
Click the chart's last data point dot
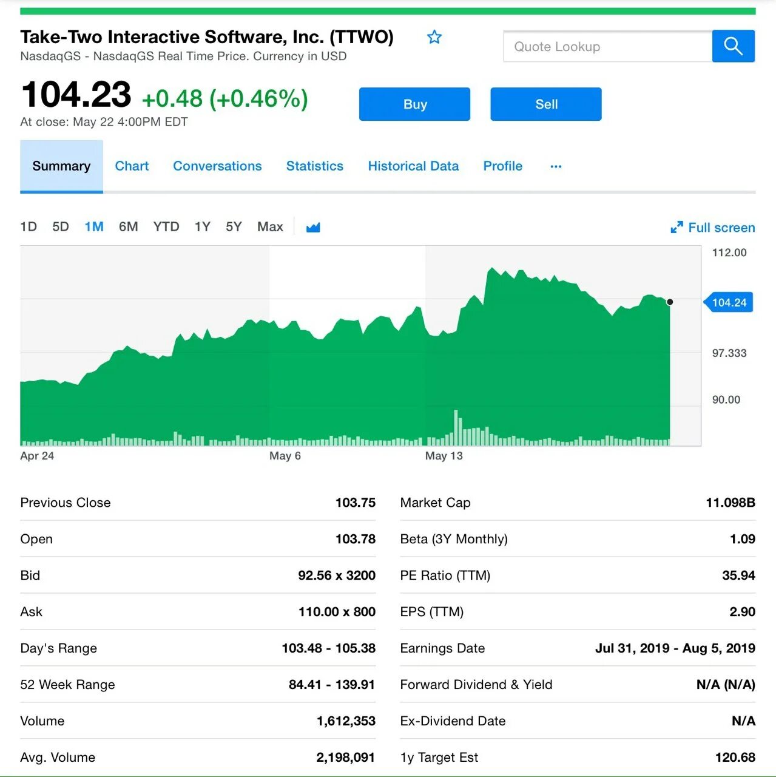670,302
